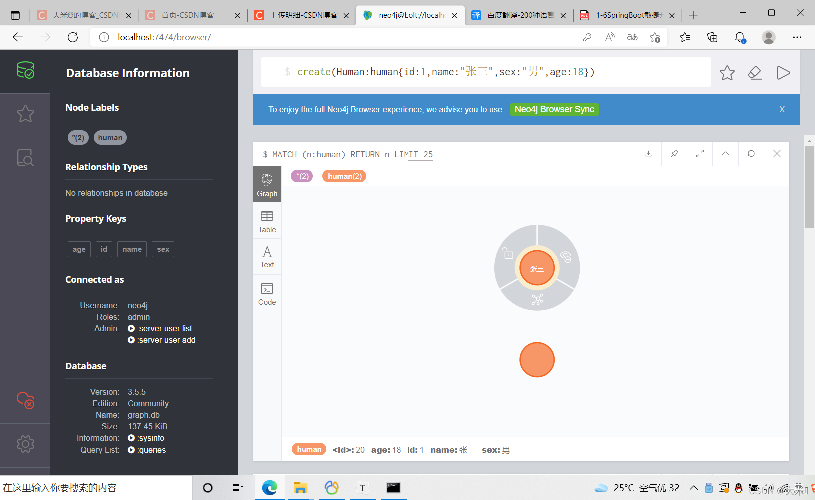Open a new browser tab
Viewport: 815px width, 500px height.
point(693,15)
